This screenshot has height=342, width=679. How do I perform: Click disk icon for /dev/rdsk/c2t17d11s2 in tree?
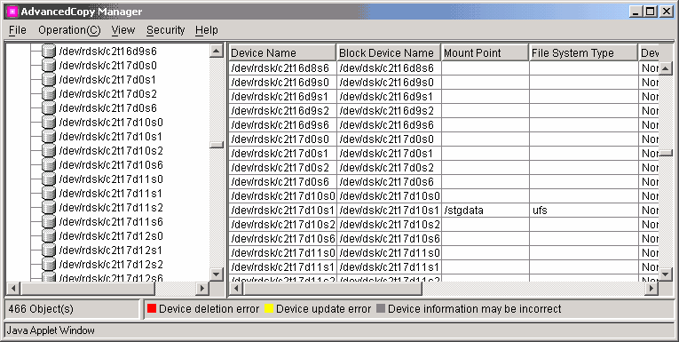[x=49, y=208]
